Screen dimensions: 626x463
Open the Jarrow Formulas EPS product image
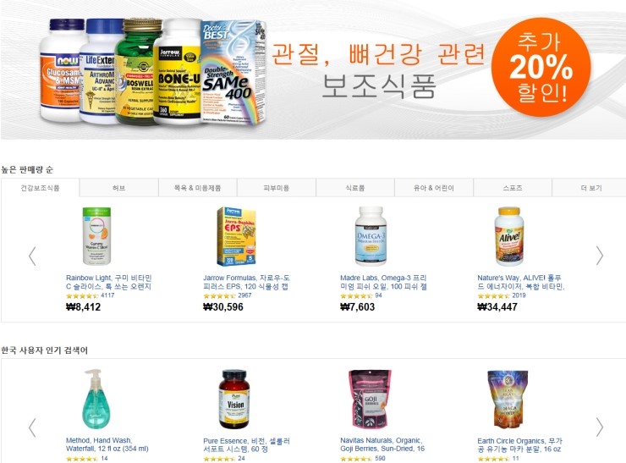236,236
